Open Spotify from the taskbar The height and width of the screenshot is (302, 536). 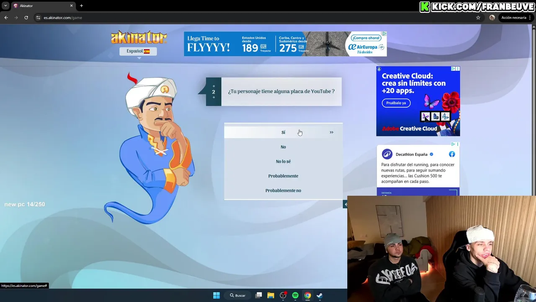(295, 295)
